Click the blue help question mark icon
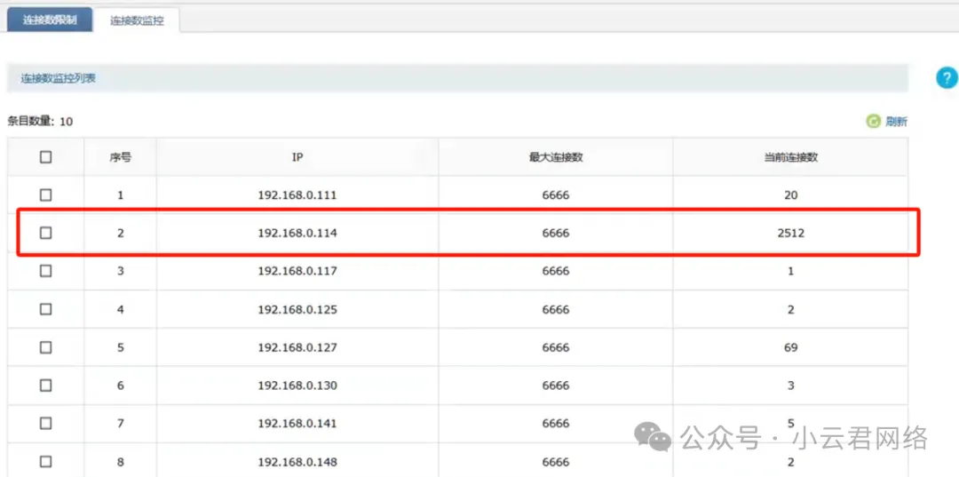Viewport: 959px width, 477px height. tap(947, 78)
